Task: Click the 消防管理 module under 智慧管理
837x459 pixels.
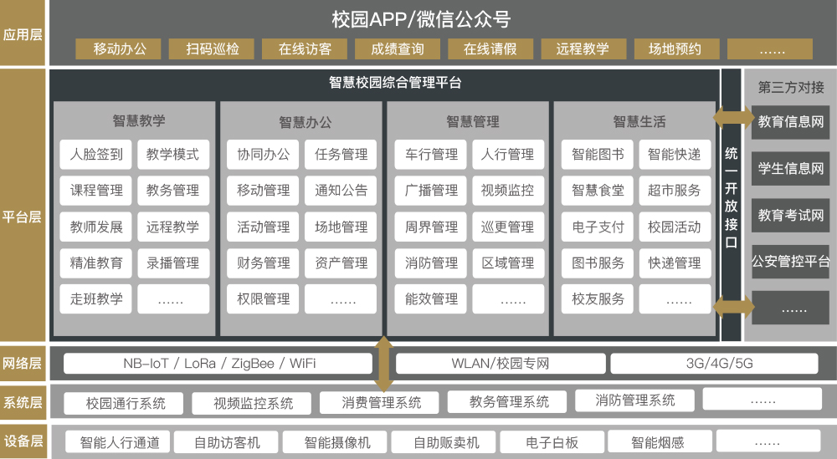Action: 430,263
